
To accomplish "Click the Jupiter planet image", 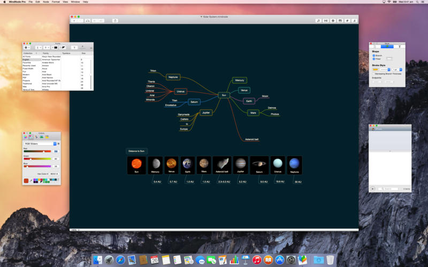I will (241, 163).
